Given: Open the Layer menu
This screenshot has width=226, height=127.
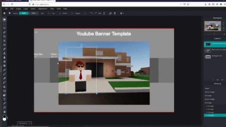Looking at the screenshot, I should 26,9.
